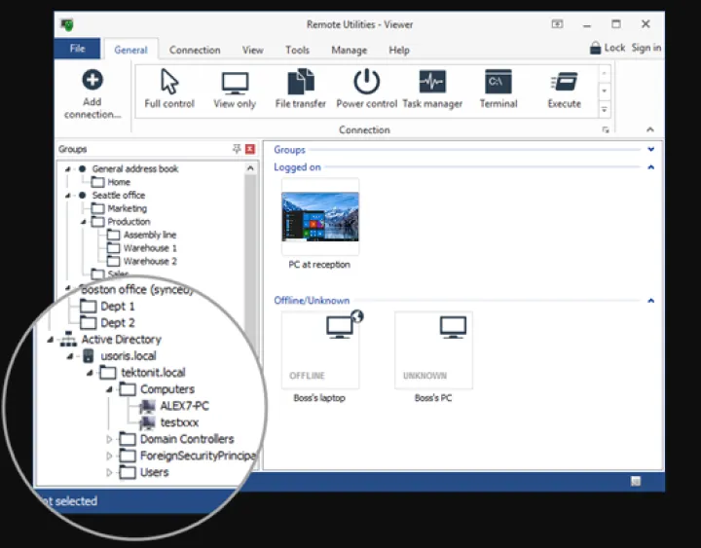Close the Groups side panel
This screenshot has width=701, height=548.
click(250, 149)
